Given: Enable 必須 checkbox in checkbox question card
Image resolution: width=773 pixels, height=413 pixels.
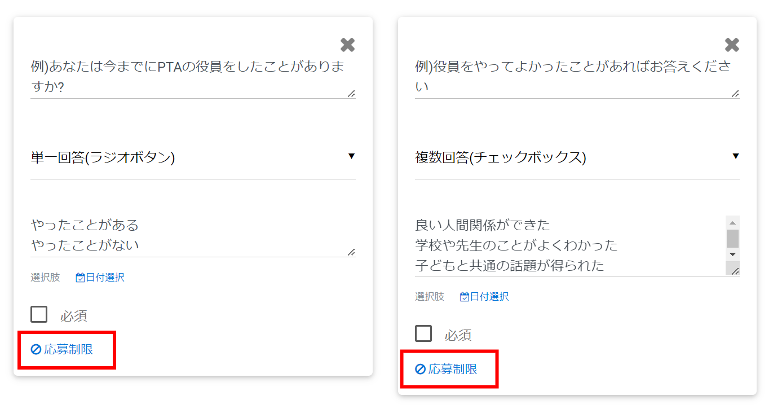Looking at the screenshot, I should [423, 333].
